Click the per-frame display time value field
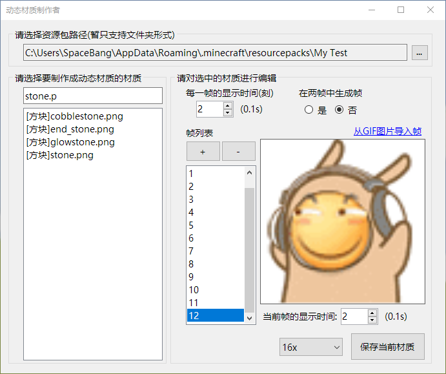This screenshot has height=374, width=446. pos(210,109)
